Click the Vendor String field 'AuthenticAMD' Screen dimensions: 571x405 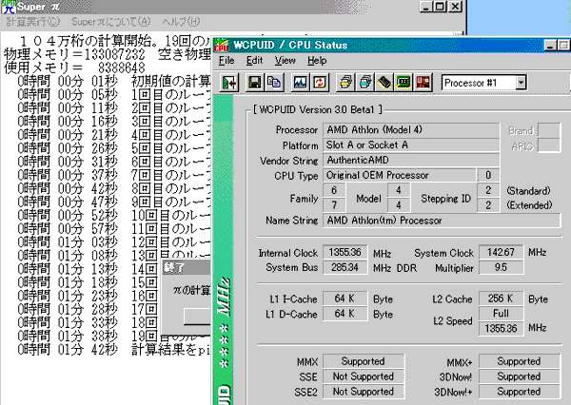[411, 160]
